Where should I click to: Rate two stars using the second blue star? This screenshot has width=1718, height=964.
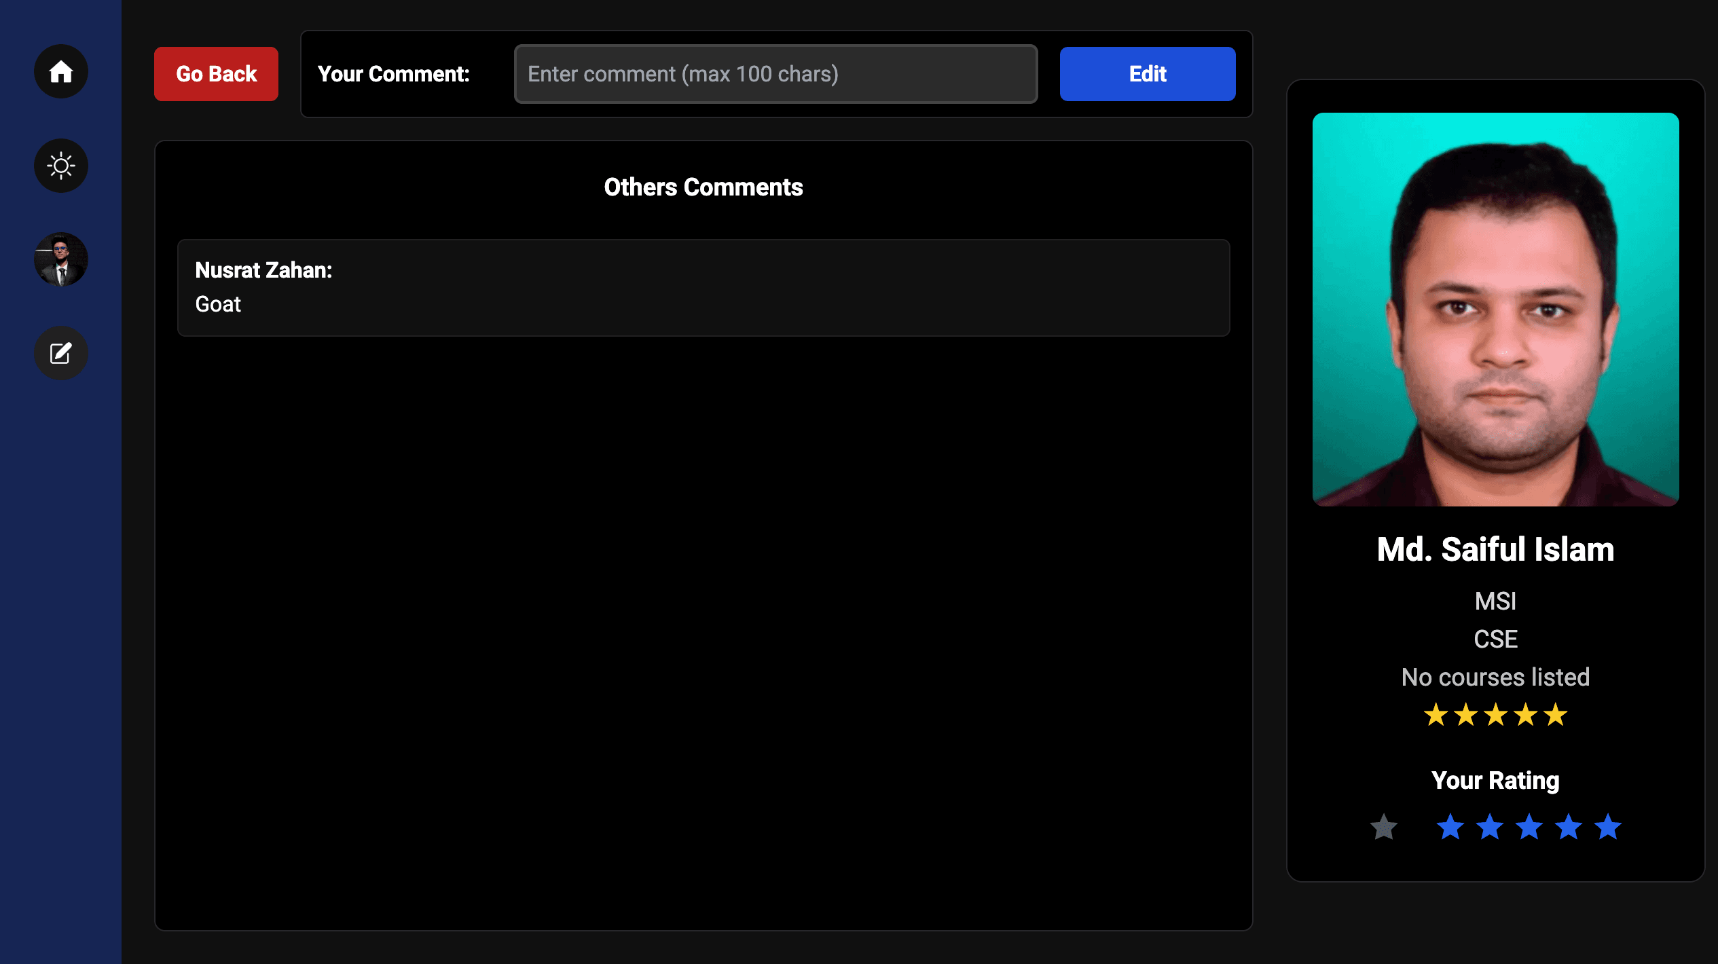1490,827
